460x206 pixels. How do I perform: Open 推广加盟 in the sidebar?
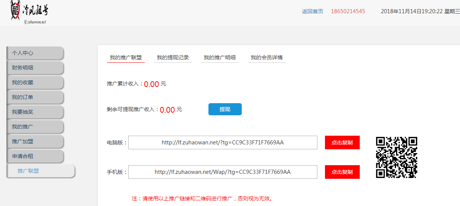[x=35, y=142]
